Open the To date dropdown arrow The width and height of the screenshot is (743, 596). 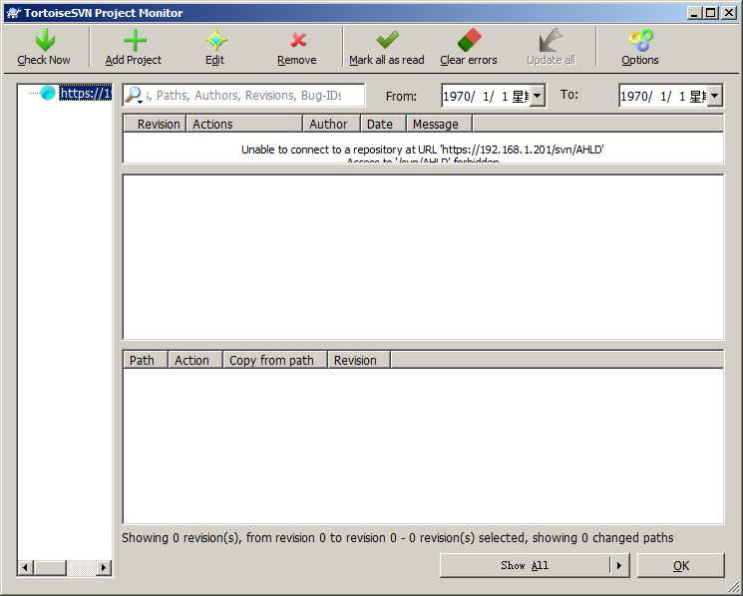(x=714, y=96)
